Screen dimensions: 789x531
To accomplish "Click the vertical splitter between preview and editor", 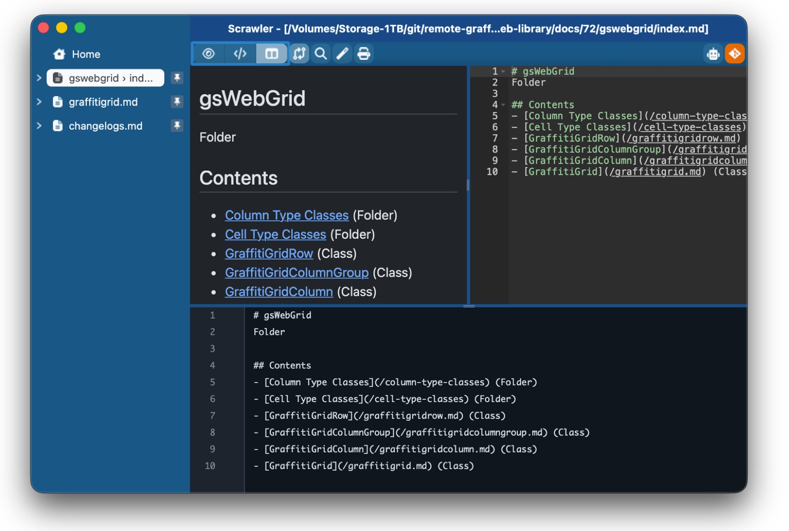I will tap(468, 185).
